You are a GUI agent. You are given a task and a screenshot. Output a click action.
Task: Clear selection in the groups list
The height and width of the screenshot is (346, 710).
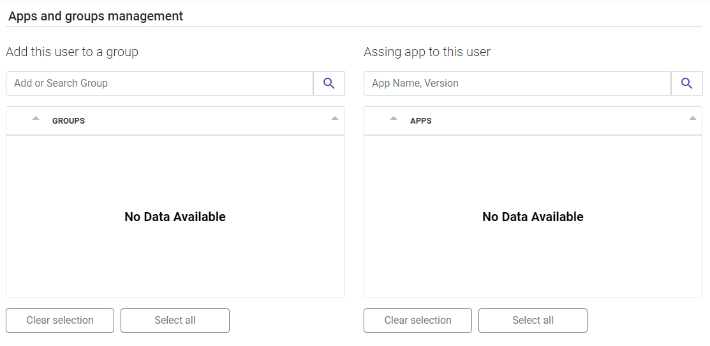pyautogui.click(x=60, y=321)
